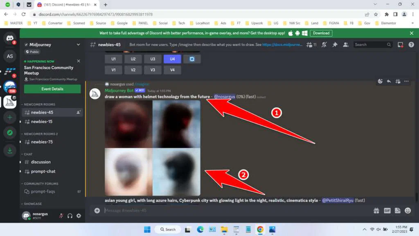Open the sticker picker
The height and width of the screenshot is (236, 419).
(397, 211)
